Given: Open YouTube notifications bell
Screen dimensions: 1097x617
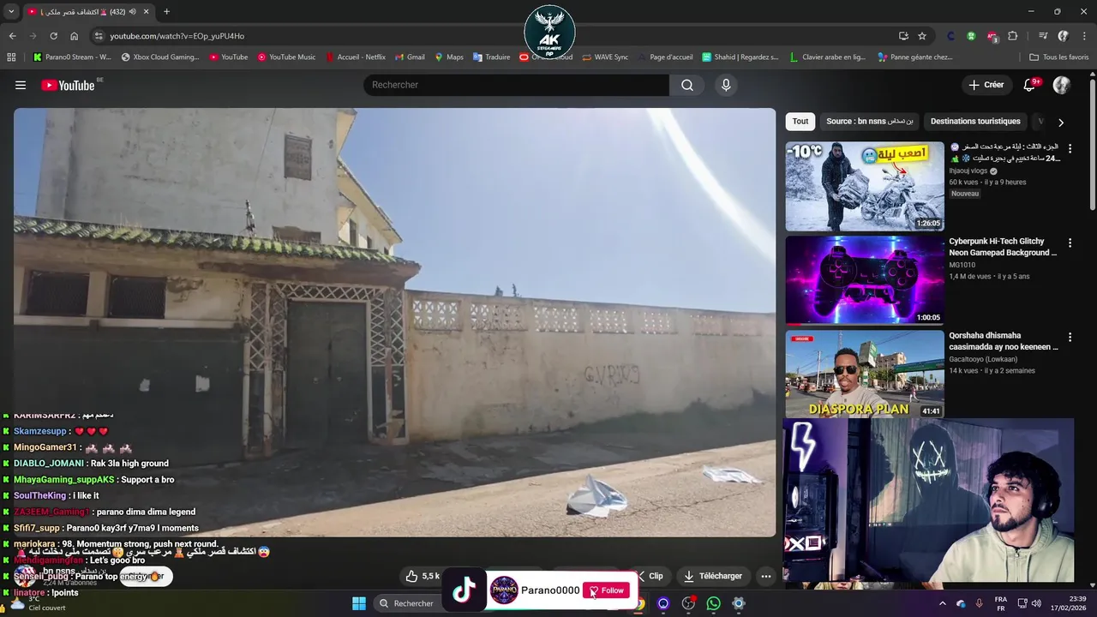Looking at the screenshot, I should click(x=1029, y=85).
